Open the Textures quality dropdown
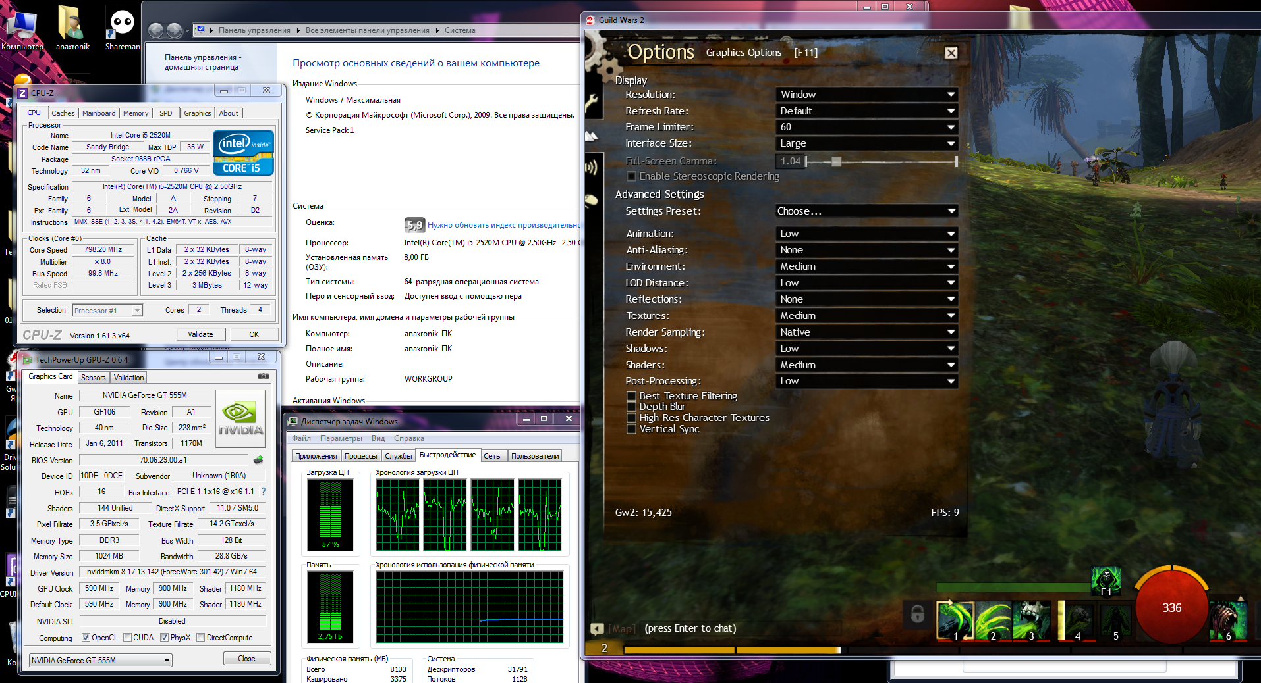Image resolution: width=1261 pixels, height=683 pixels. (867, 316)
